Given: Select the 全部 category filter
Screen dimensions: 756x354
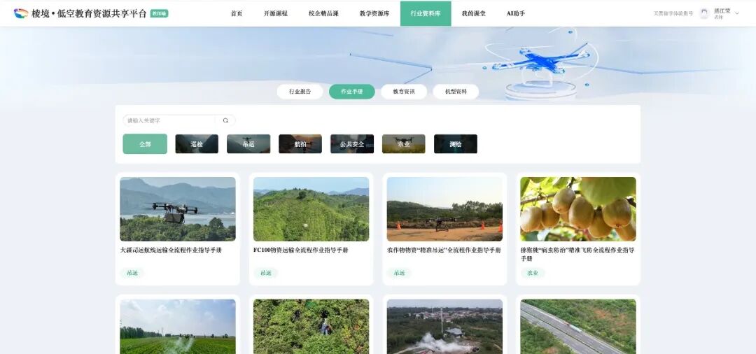Looking at the screenshot, I should [145, 144].
